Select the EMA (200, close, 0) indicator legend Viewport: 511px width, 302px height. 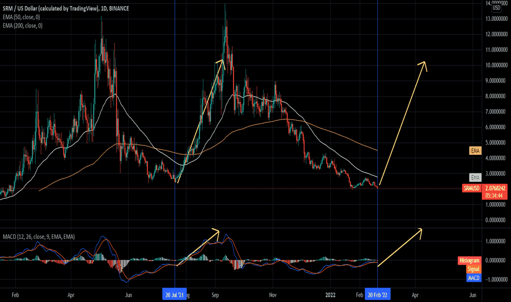[x=22, y=25]
